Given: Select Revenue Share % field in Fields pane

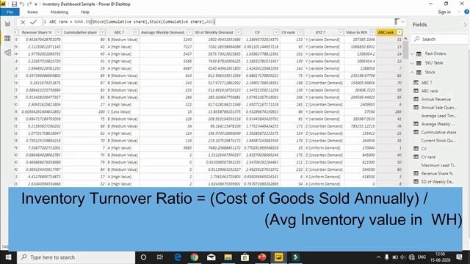Looking at the screenshot, I should (437, 173).
